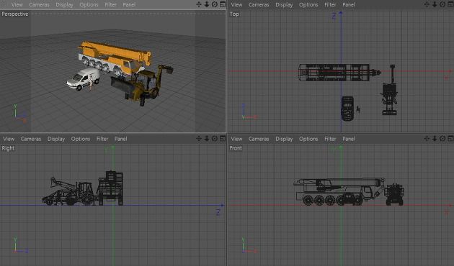
Task: Open the Top viewport Panel menu
Action: click(349, 4)
